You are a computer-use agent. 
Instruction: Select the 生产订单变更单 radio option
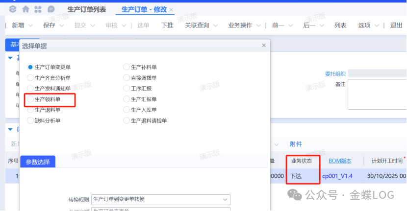[x=31, y=67]
